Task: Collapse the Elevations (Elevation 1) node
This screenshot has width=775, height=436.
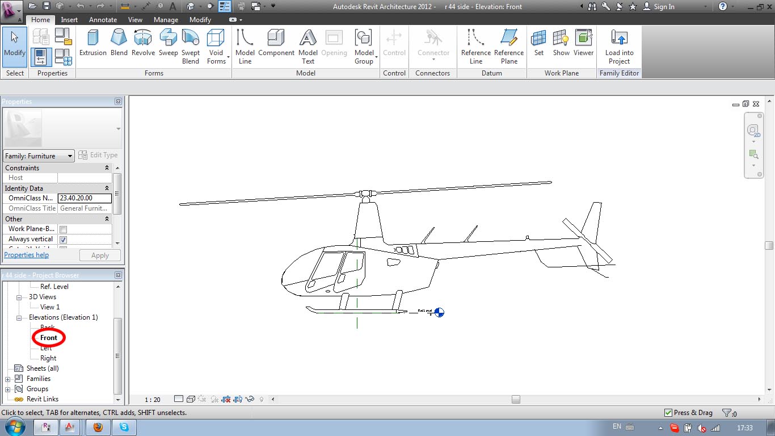Action: point(19,317)
